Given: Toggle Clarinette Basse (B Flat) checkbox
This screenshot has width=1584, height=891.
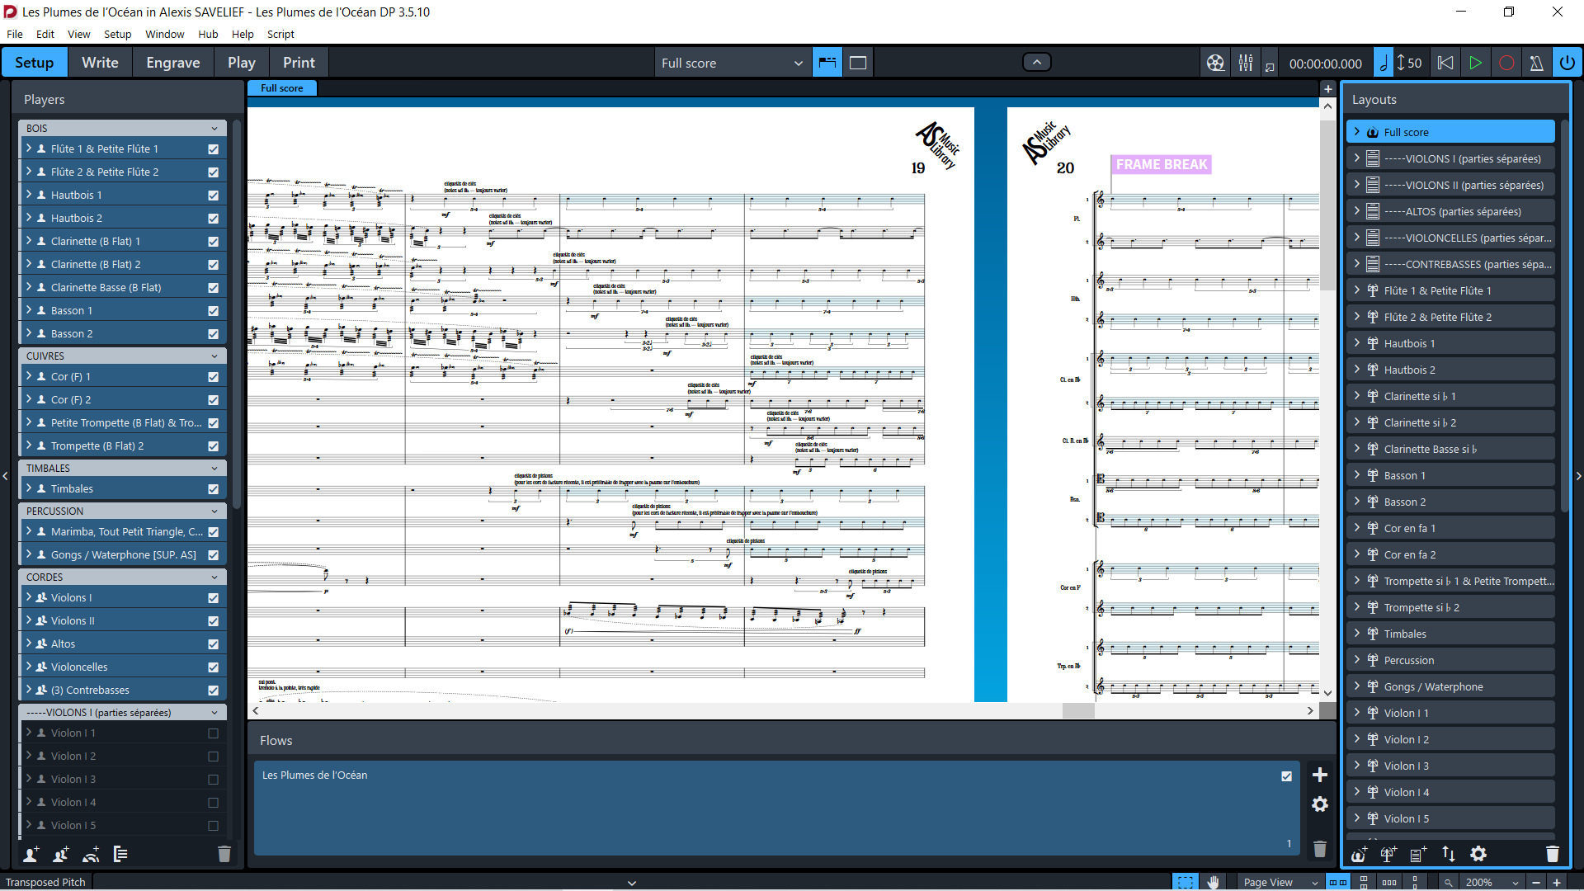Looking at the screenshot, I should [x=214, y=288].
